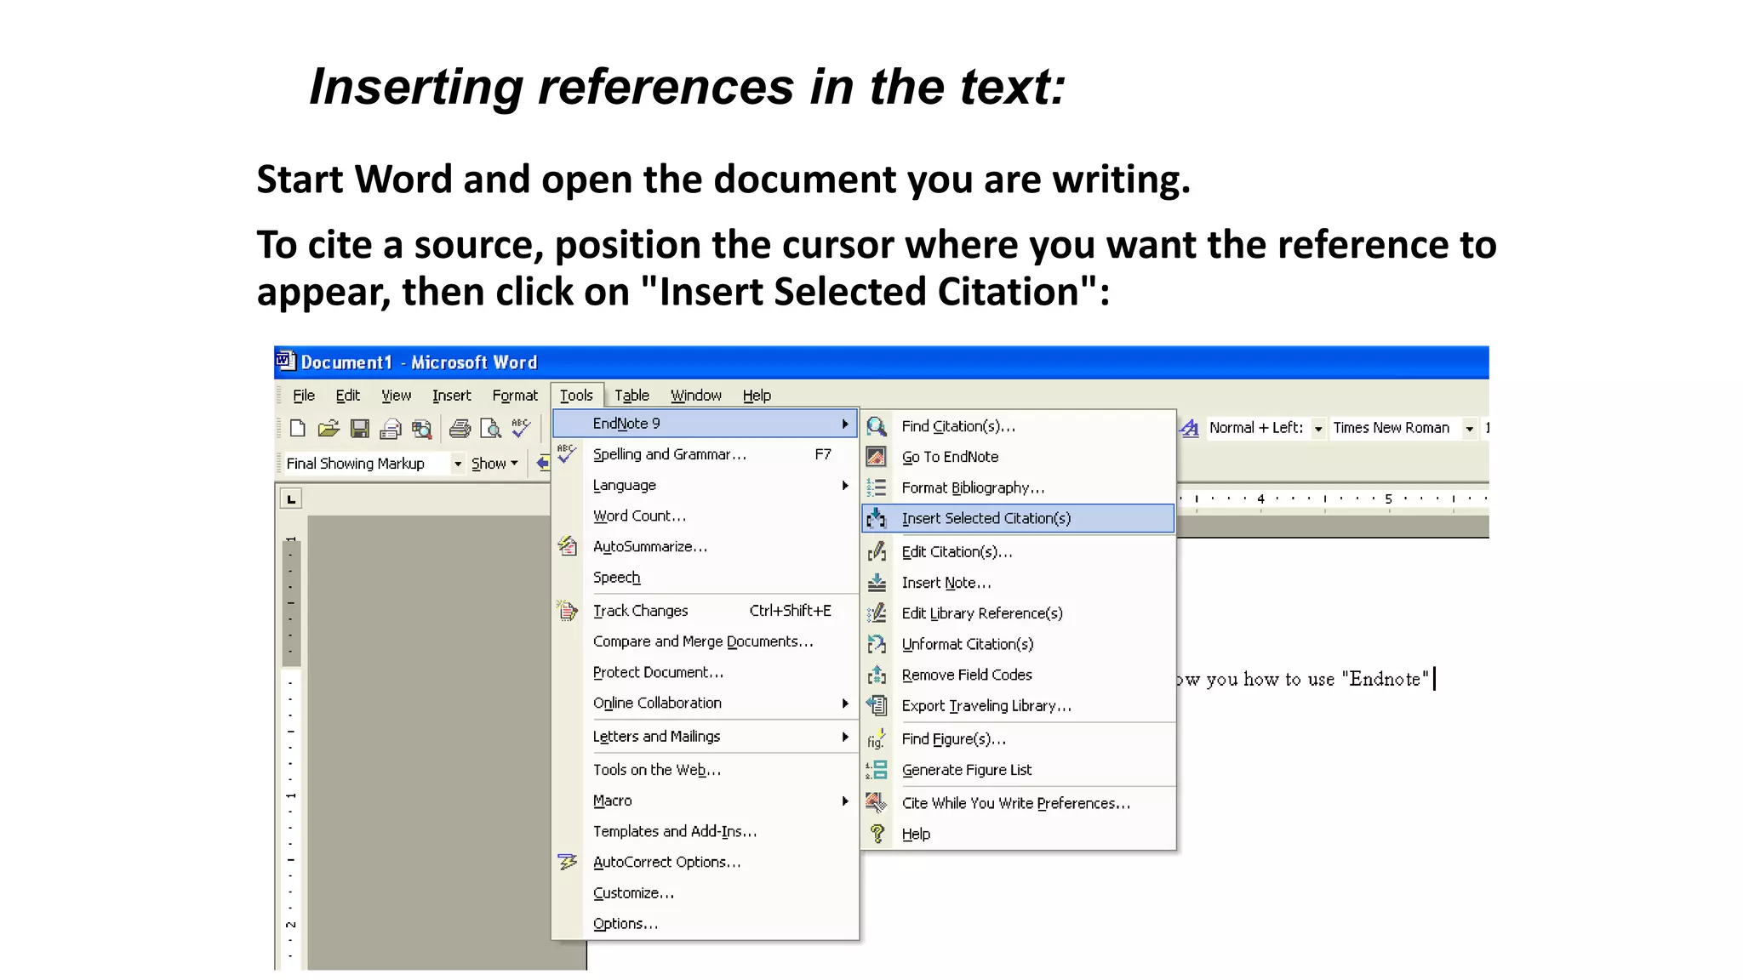Choose Templates and Add-Ins entry

tap(705, 831)
